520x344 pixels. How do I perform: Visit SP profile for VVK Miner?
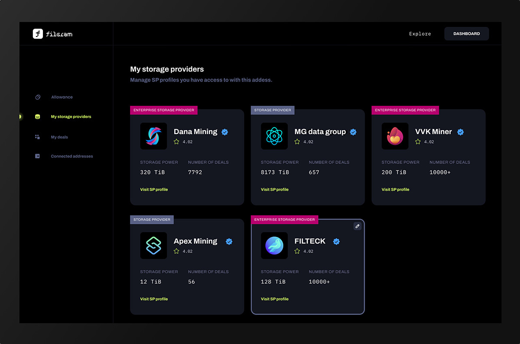(x=395, y=190)
